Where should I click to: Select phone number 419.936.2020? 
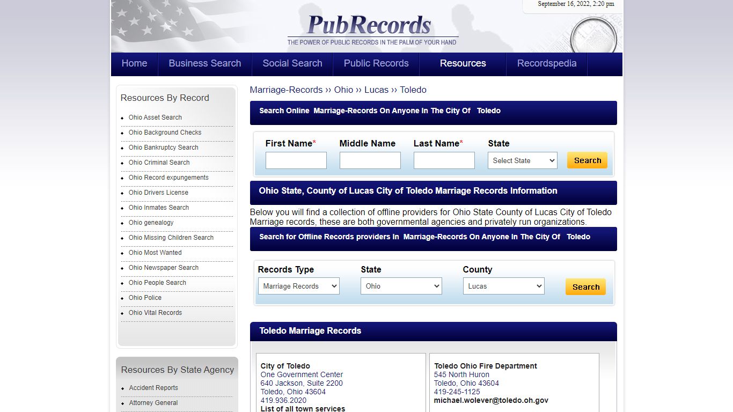pyautogui.click(x=283, y=400)
